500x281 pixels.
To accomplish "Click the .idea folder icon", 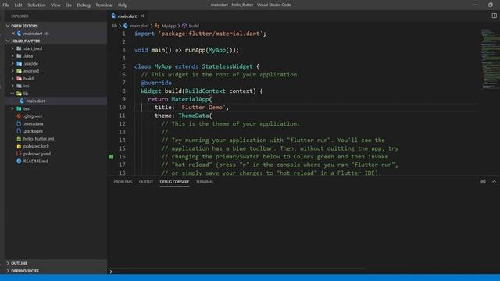I will [19, 56].
